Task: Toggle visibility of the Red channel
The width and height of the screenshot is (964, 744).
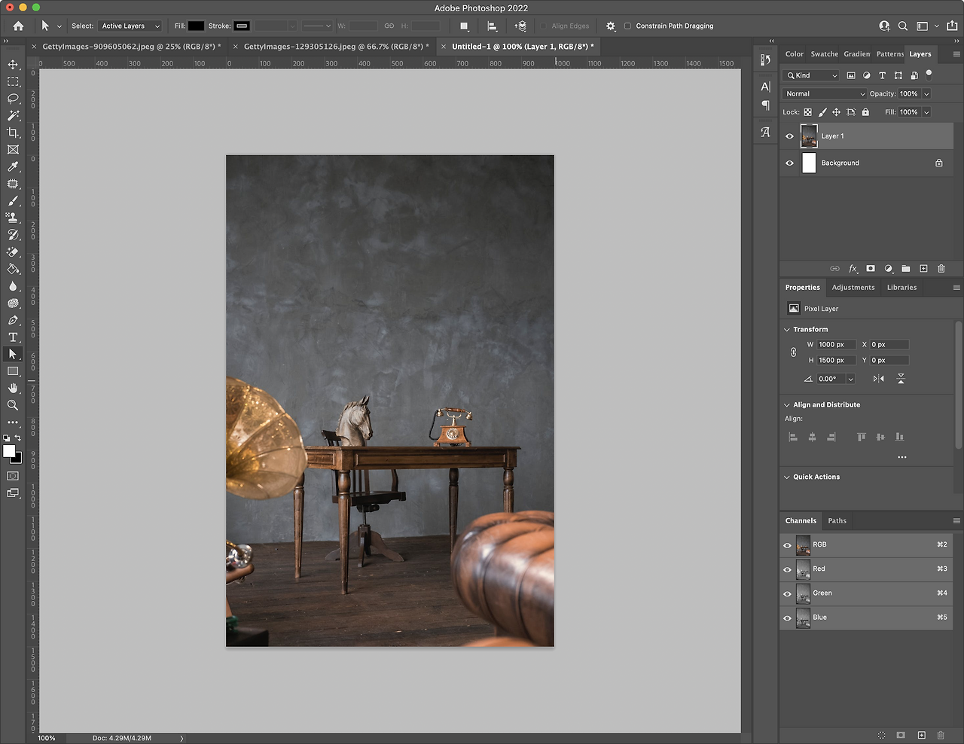Action: tap(788, 569)
